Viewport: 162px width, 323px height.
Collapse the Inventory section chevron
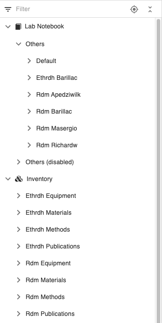click(8, 179)
